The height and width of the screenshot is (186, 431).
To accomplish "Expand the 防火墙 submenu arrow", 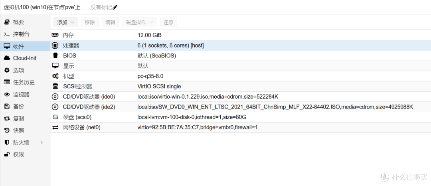I will click(x=42, y=142).
